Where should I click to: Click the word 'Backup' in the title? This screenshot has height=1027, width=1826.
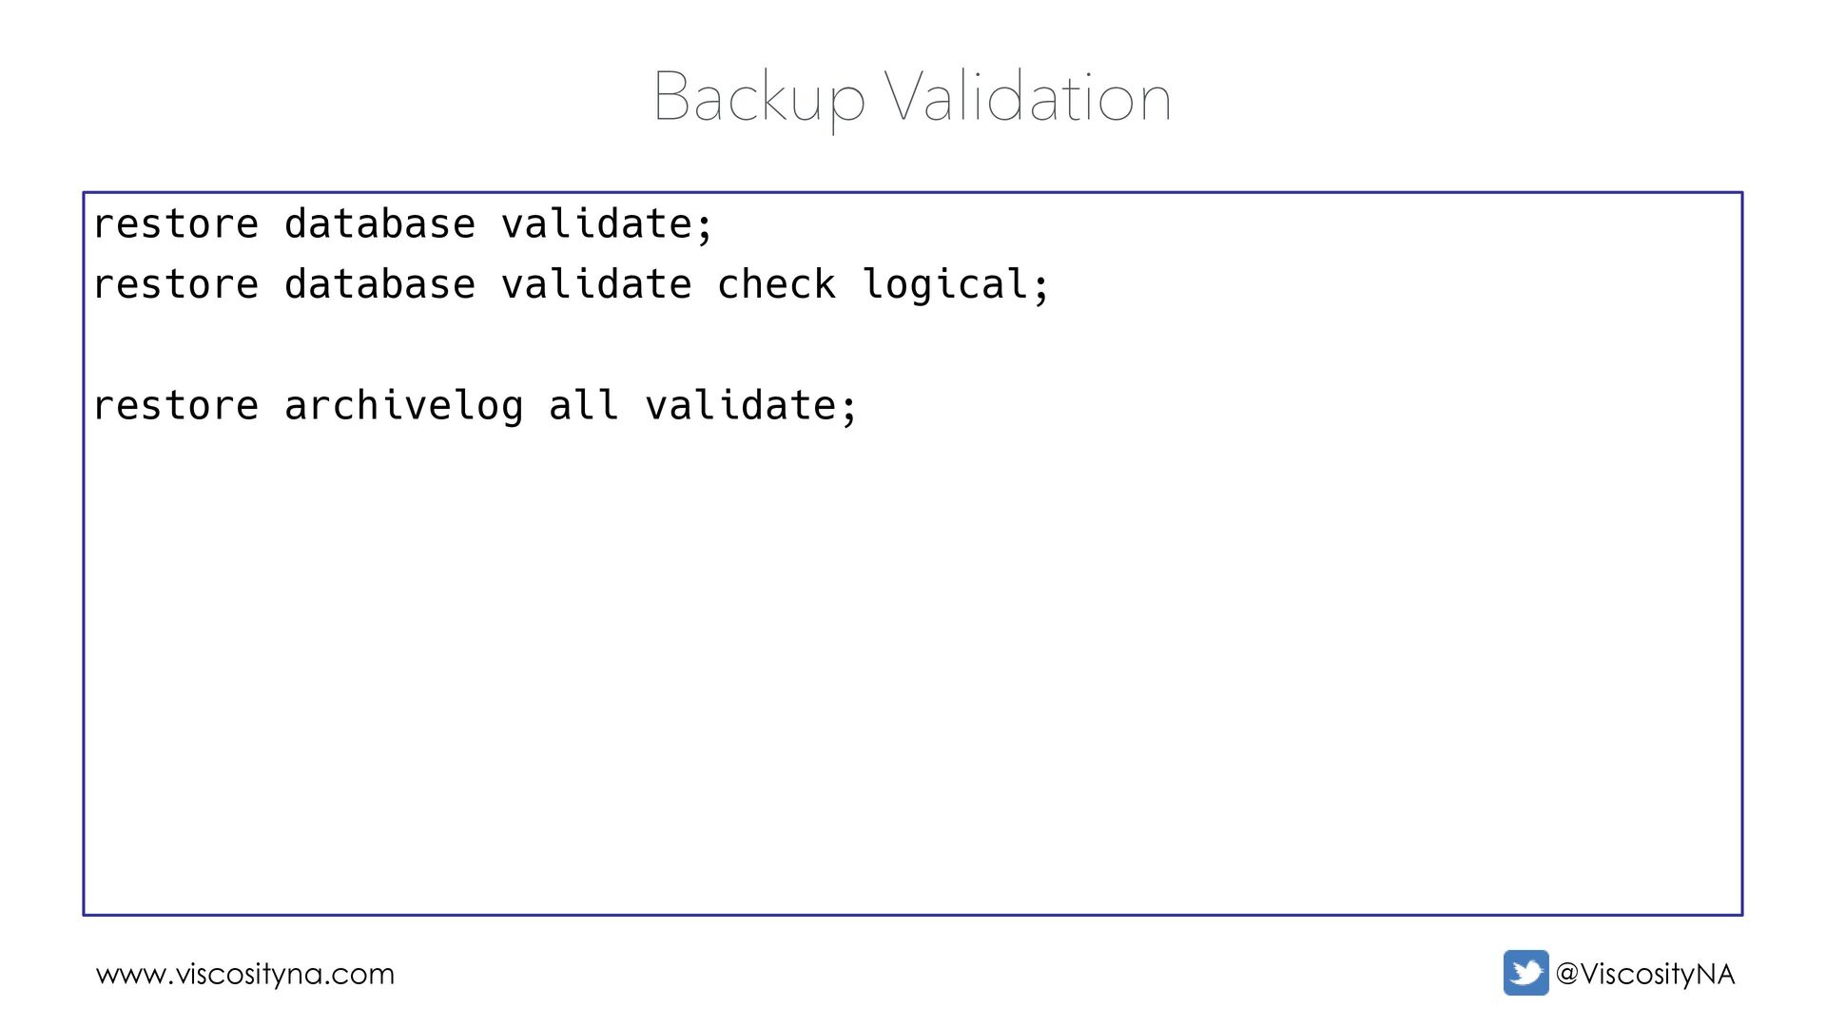[759, 99]
